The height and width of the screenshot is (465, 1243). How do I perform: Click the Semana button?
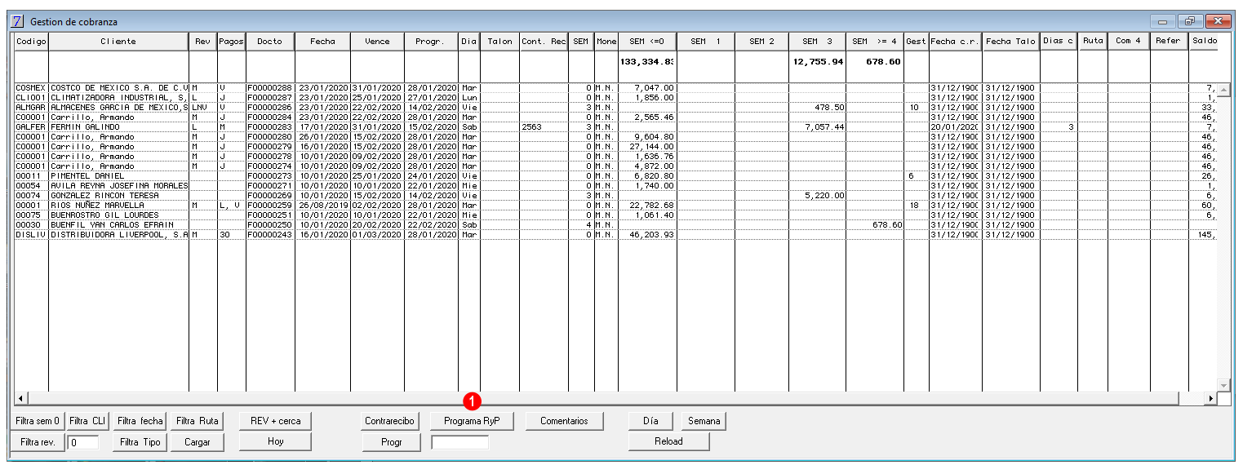(704, 421)
